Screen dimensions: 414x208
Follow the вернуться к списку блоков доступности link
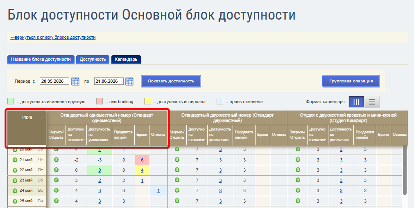[53, 38]
